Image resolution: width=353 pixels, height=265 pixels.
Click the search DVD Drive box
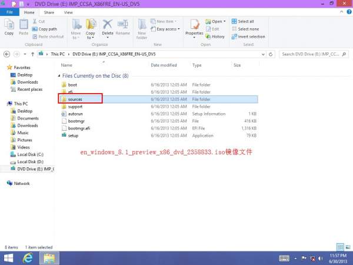click(314, 54)
